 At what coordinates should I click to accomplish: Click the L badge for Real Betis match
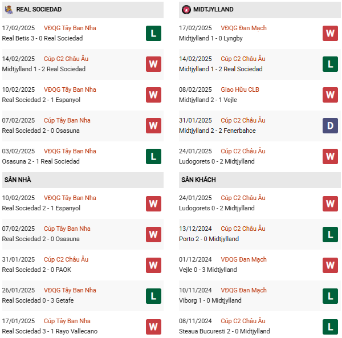coord(153,33)
